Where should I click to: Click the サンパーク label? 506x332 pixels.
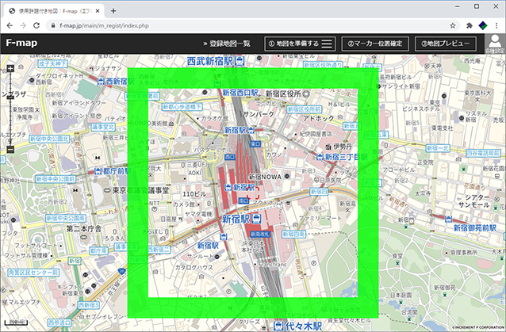point(259,114)
